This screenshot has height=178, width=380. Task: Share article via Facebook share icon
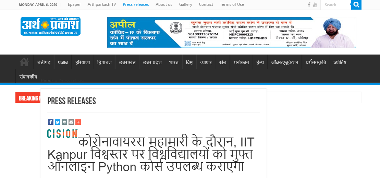coord(51,122)
